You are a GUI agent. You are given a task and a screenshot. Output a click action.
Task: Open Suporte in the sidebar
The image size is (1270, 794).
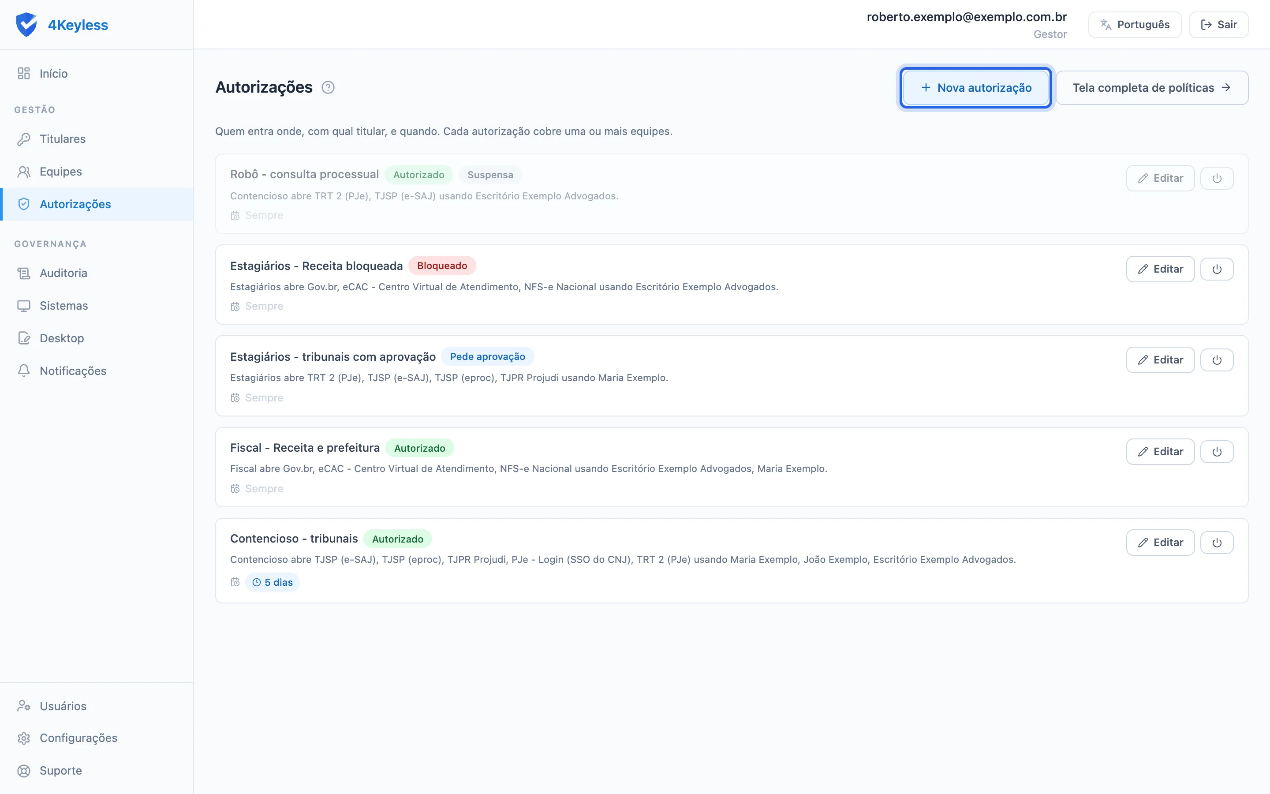(x=97, y=770)
